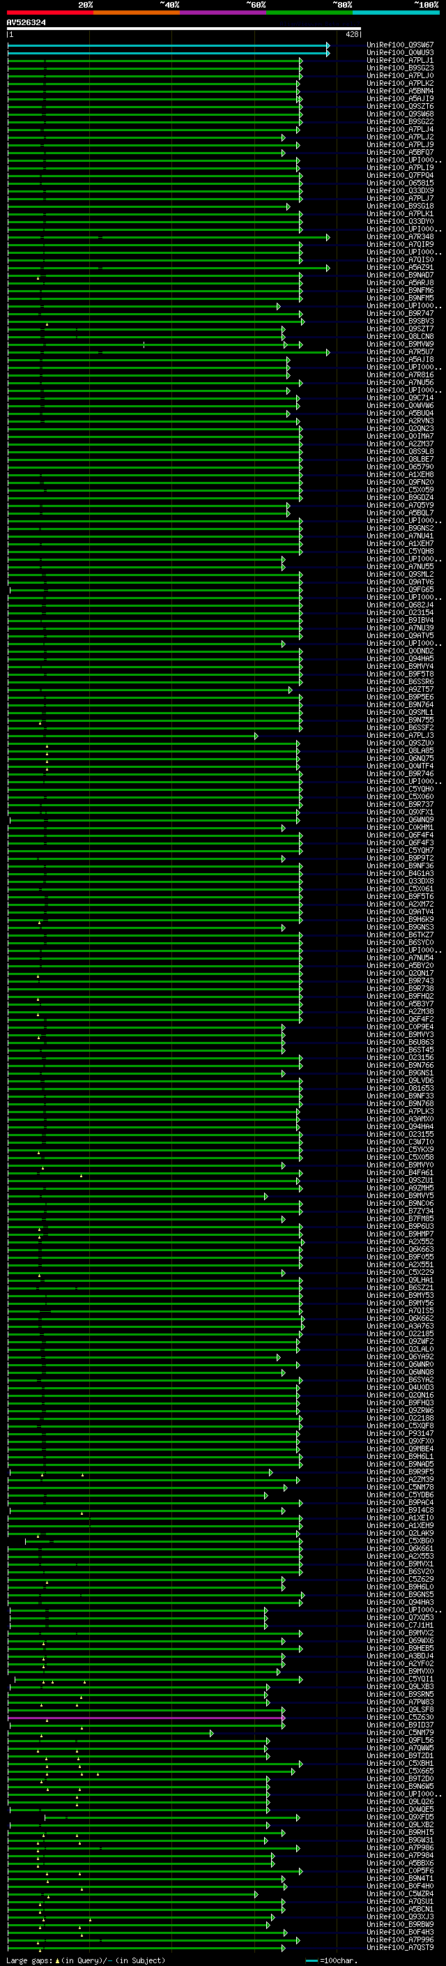The width and height of the screenshot is (446, 1966).
Task: Choose the UniRef100_A7R348 hit label
Action: [400, 237]
